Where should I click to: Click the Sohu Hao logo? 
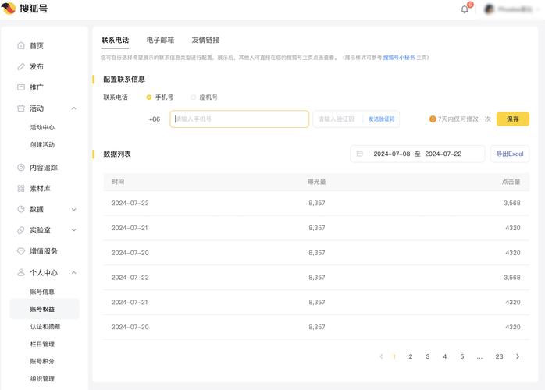click(24, 8)
